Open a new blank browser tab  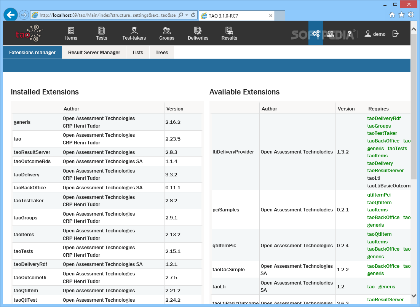point(280,16)
